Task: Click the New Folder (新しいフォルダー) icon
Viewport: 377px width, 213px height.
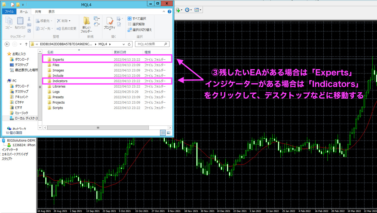Action: [86, 25]
